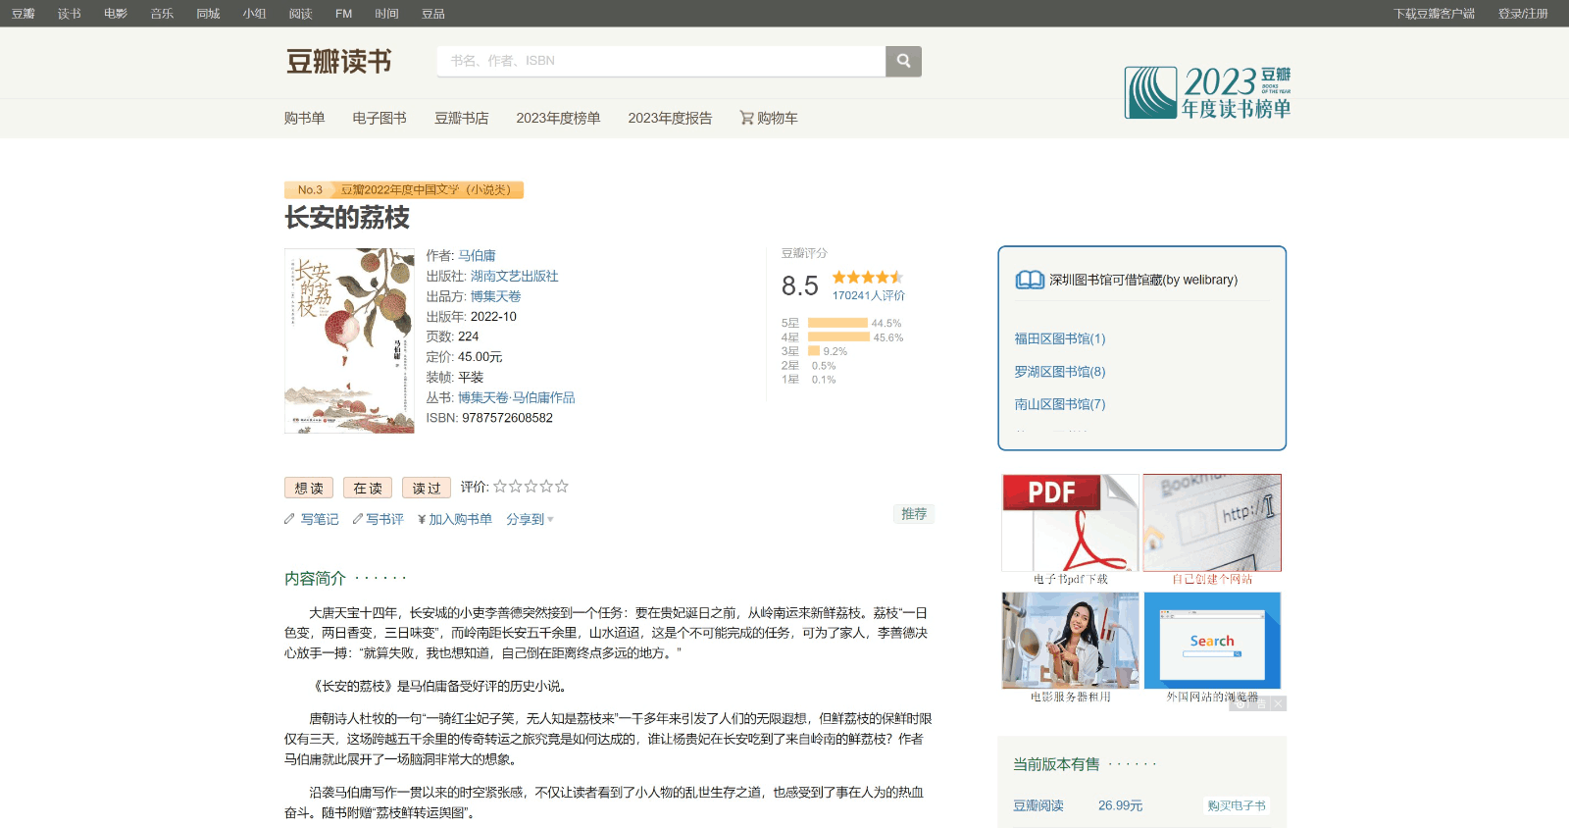Mark the book as 想读

309,488
